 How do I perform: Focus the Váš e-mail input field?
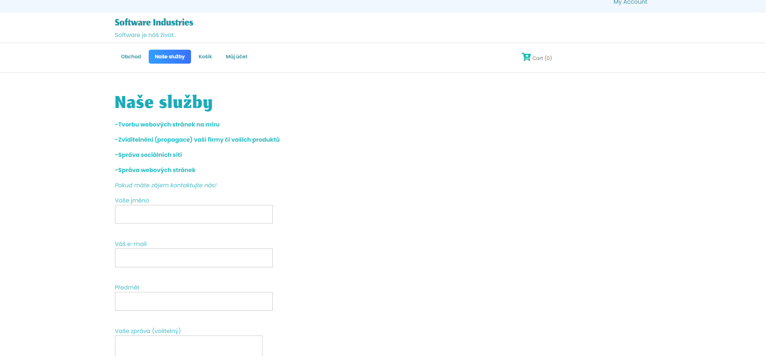click(x=193, y=258)
